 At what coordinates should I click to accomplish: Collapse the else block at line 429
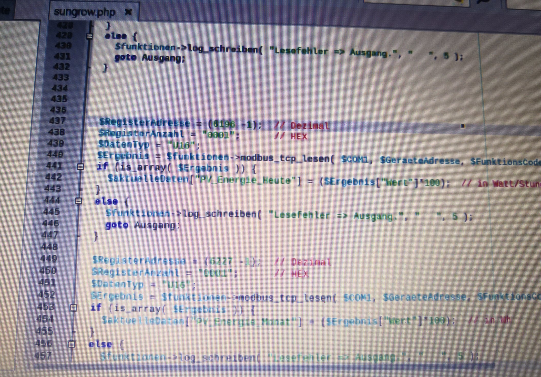[89, 36]
